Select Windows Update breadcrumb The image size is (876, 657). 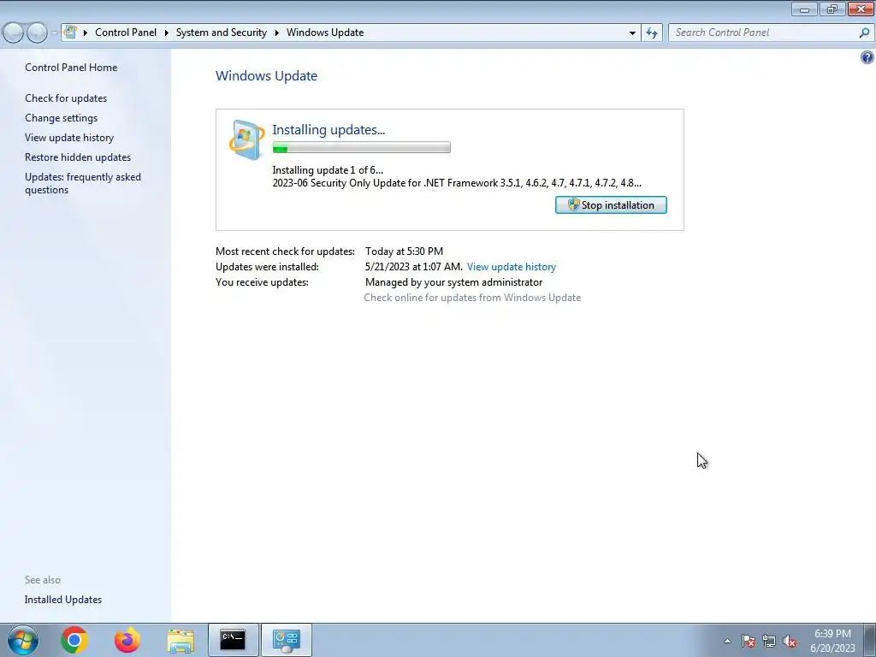click(325, 33)
